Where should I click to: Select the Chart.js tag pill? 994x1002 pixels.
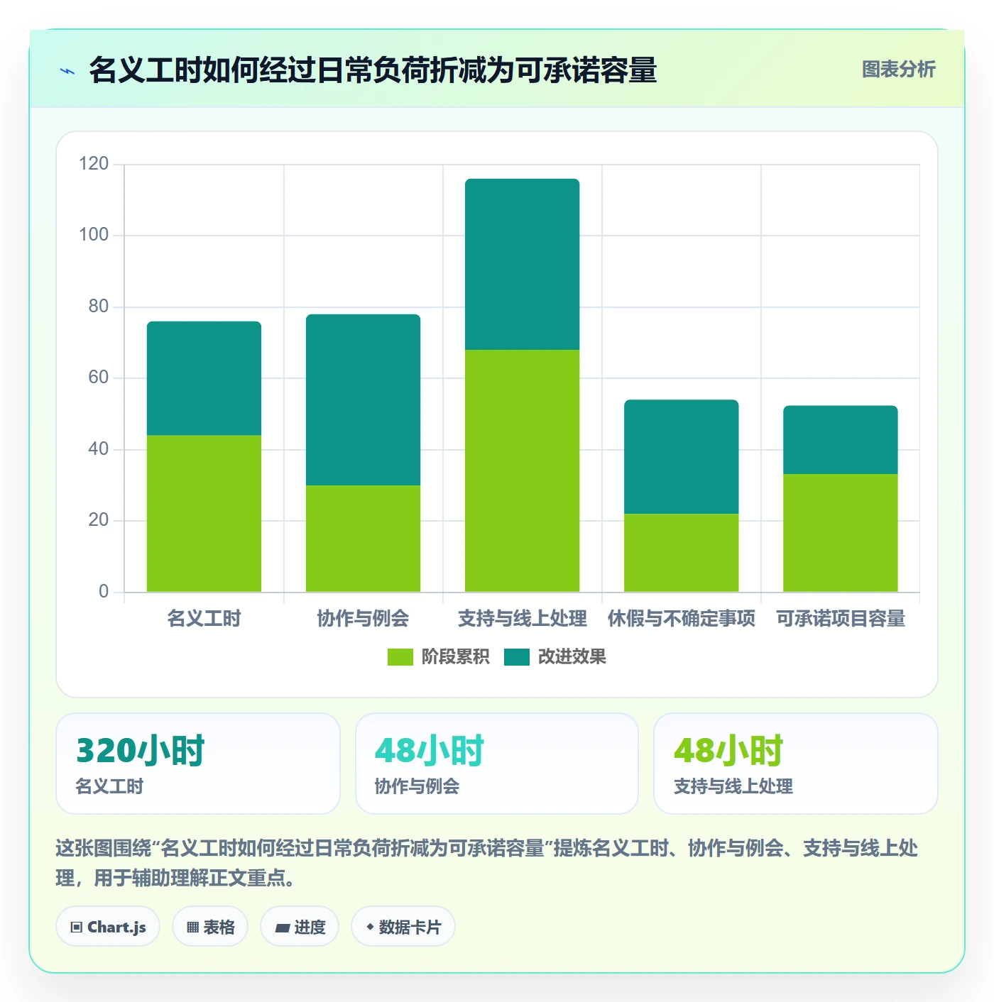pos(108,926)
